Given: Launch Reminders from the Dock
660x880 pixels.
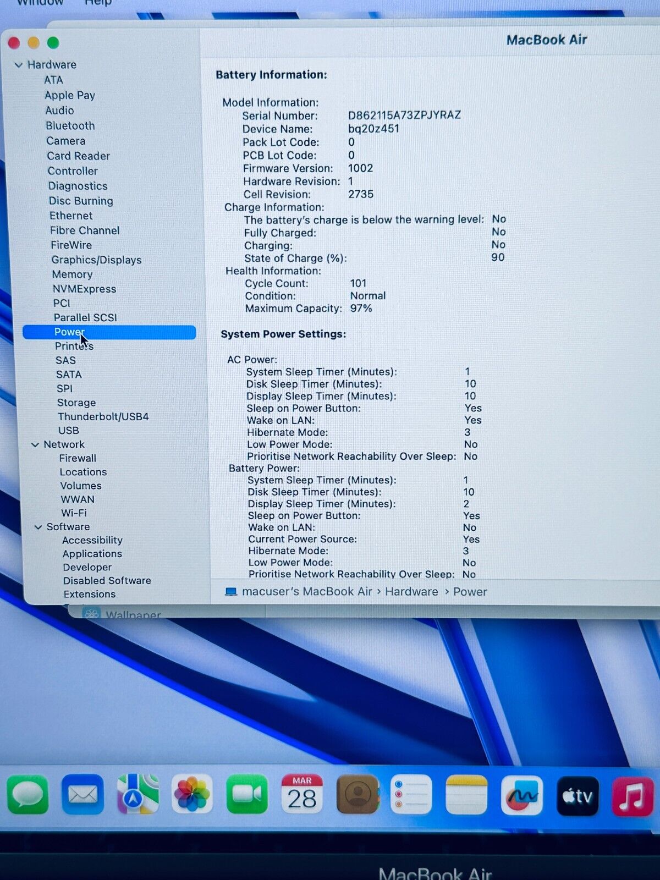Looking at the screenshot, I should [x=411, y=795].
